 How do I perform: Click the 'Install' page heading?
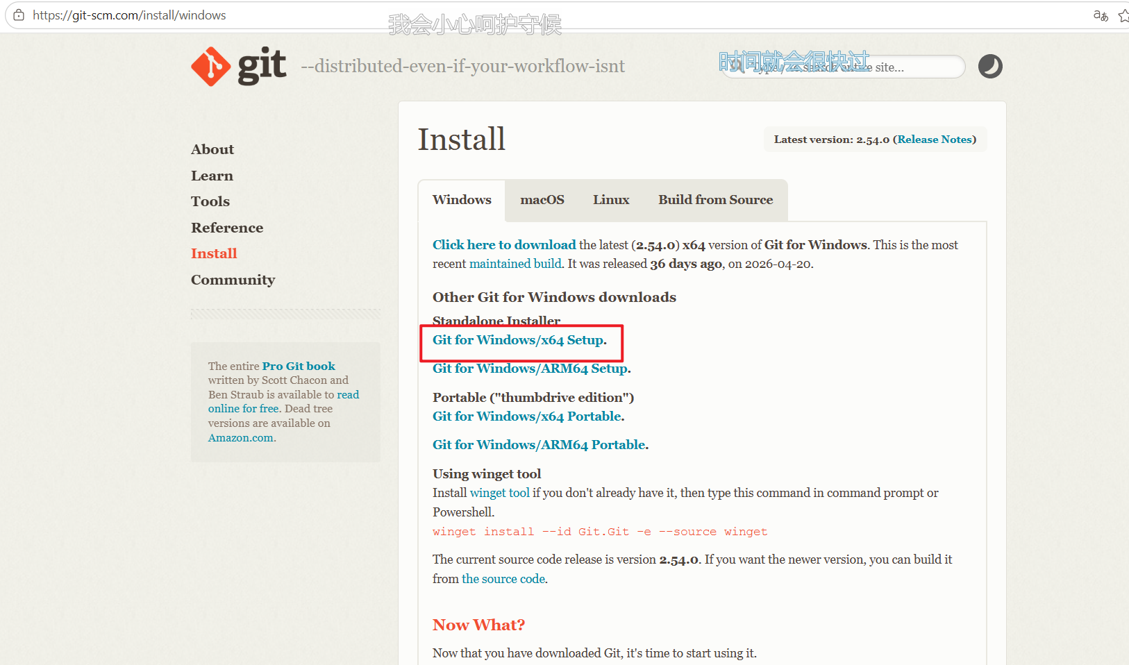(462, 140)
